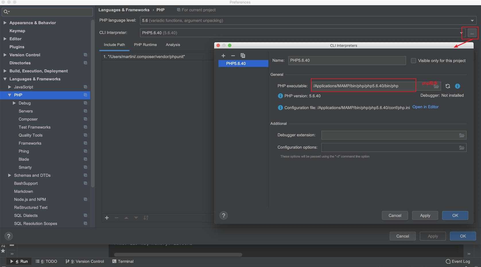Add a new CLI interpreter with plus icon
Viewport: 481px width, 267px height.
click(223, 56)
